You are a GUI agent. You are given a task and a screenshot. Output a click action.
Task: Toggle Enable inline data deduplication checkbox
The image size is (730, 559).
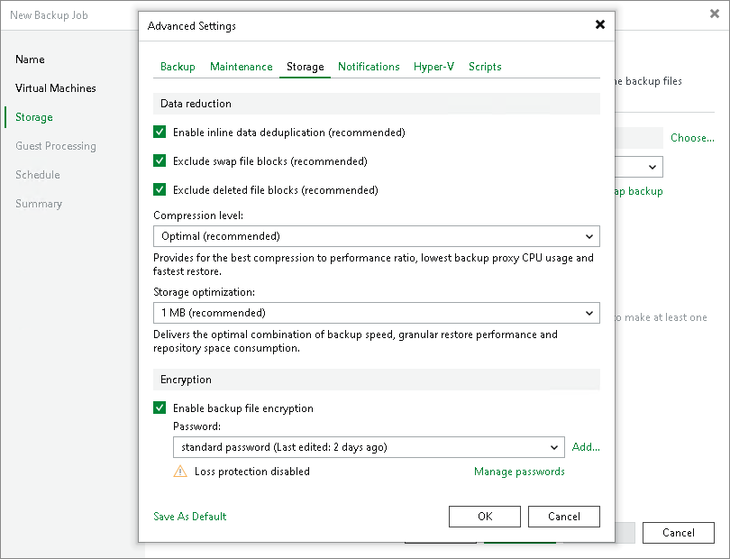click(160, 133)
